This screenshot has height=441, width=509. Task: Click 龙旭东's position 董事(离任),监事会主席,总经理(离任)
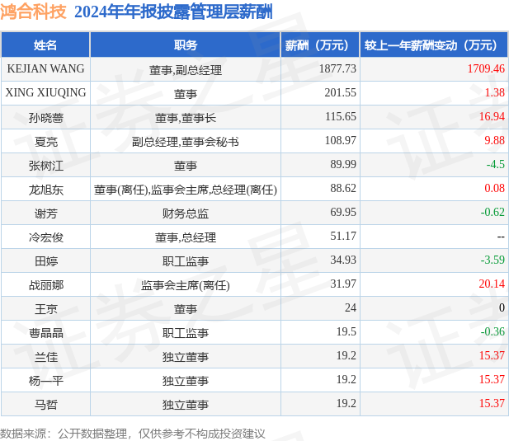click(186, 190)
